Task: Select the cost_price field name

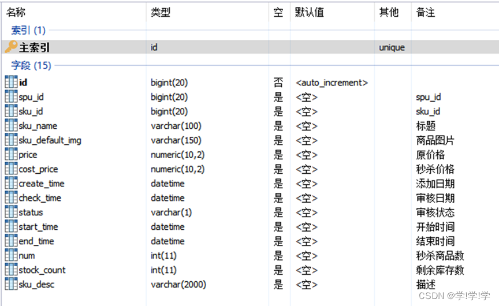Action: coord(39,169)
